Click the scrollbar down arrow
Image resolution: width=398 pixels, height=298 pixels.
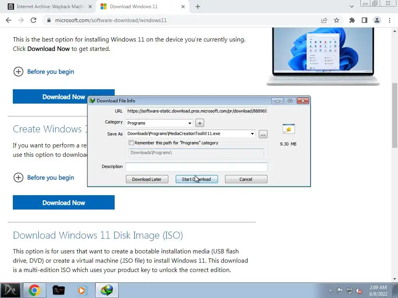click(x=395, y=279)
